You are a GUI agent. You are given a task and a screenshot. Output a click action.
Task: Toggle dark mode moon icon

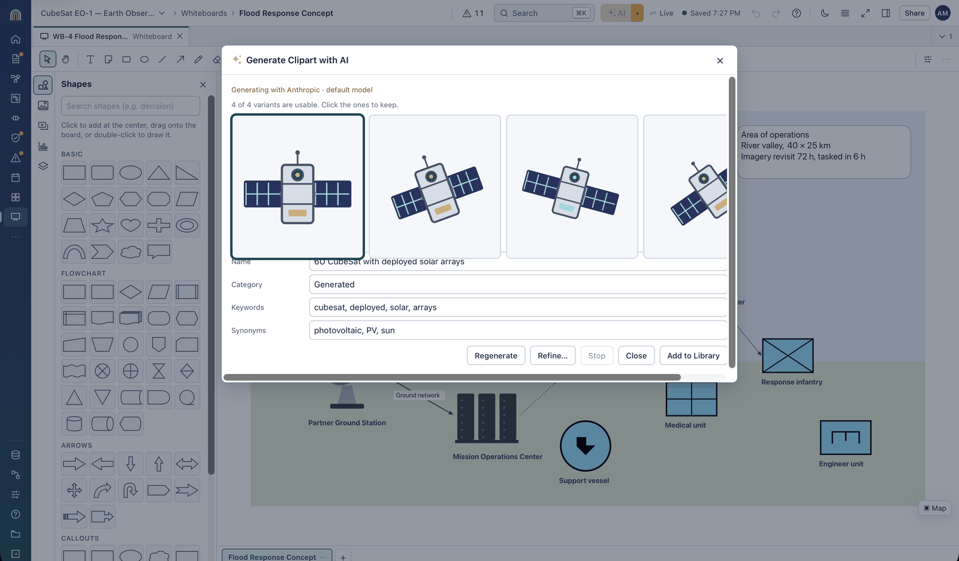coord(825,13)
